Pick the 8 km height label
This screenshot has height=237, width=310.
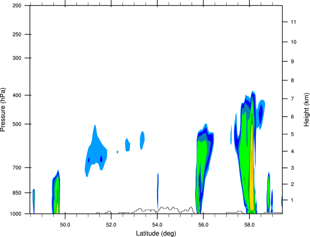292,81
